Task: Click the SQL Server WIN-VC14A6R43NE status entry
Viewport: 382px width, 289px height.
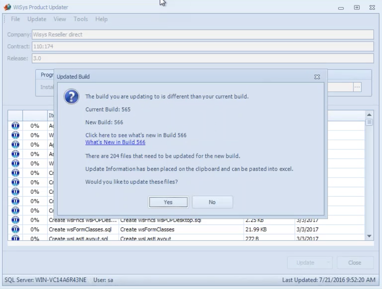Action: coord(46,280)
